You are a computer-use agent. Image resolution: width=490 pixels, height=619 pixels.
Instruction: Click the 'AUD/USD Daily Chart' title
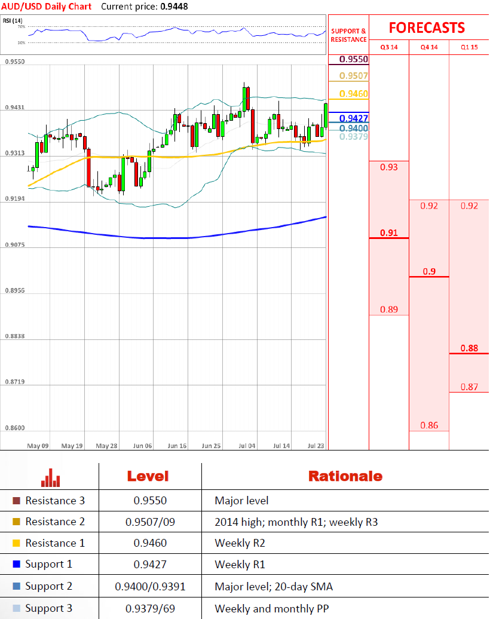pos(46,7)
